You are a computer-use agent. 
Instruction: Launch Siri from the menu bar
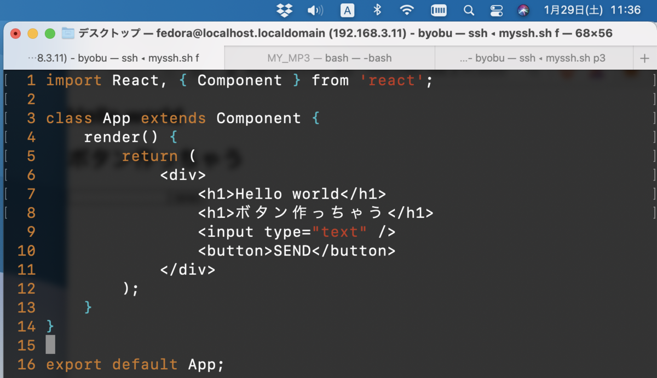pos(523,10)
